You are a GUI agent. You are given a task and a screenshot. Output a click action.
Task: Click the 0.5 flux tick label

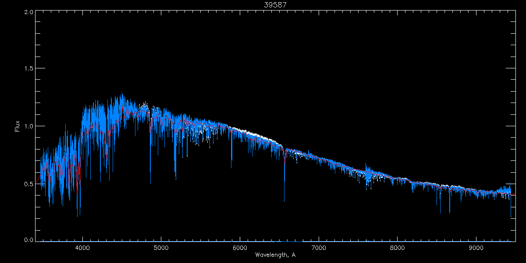[29, 184]
